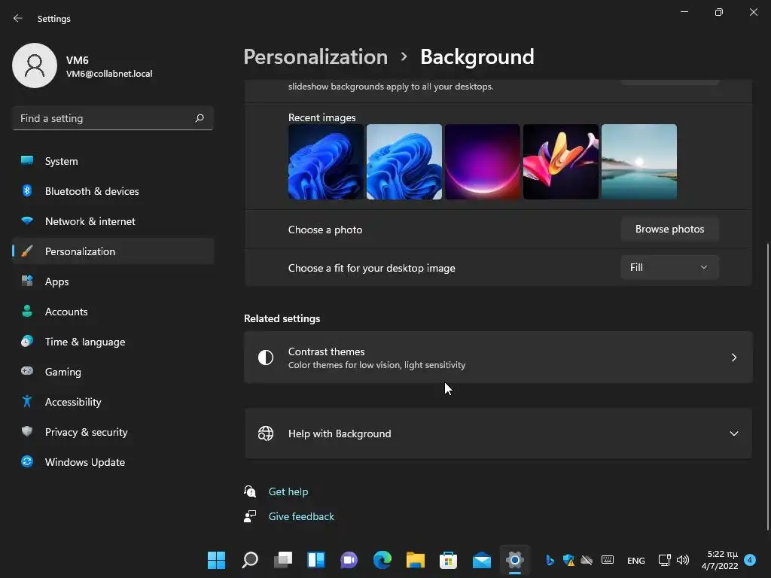The height and width of the screenshot is (578, 771).
Task: Open the Widgets panel from taskbar
Action: tap(316, 560)
